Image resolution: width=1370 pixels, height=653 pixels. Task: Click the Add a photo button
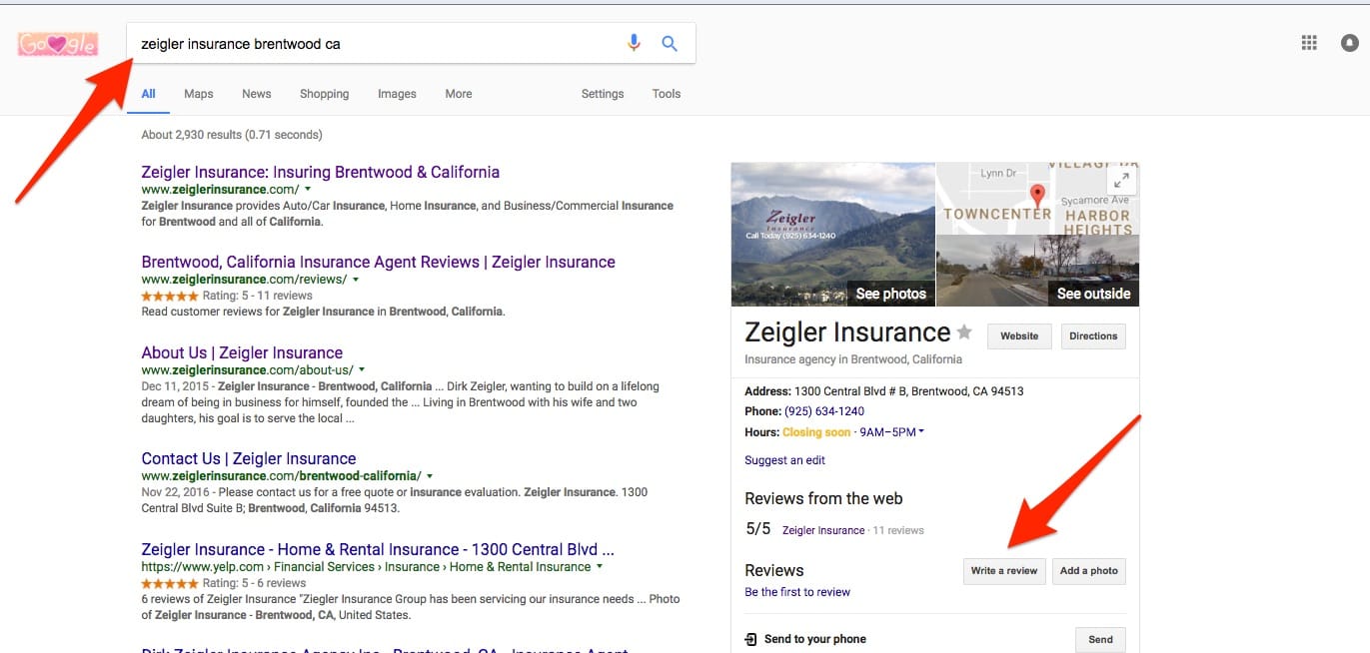(x=1089, y=571)
